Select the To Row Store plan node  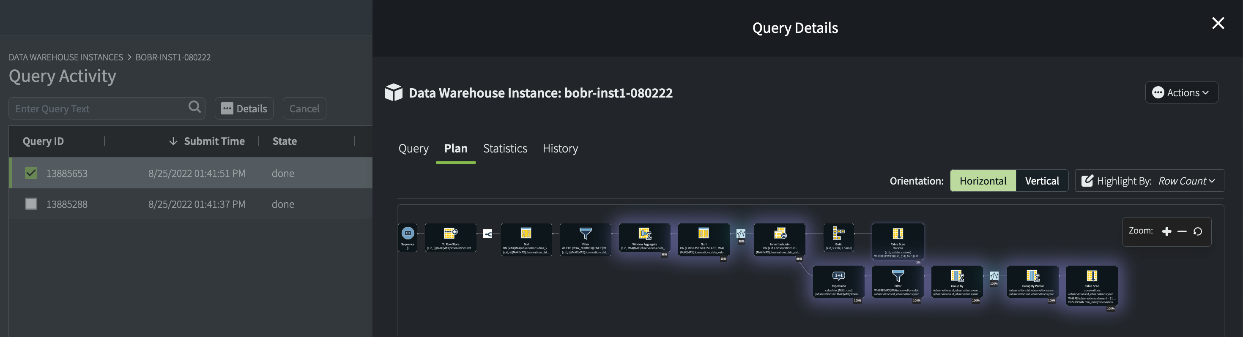pyautogui.click(x=450, y=237)
